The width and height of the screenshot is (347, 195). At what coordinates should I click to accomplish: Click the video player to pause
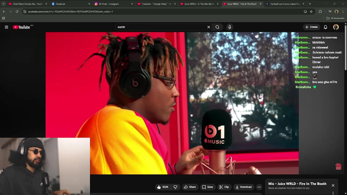pos(172,103)
